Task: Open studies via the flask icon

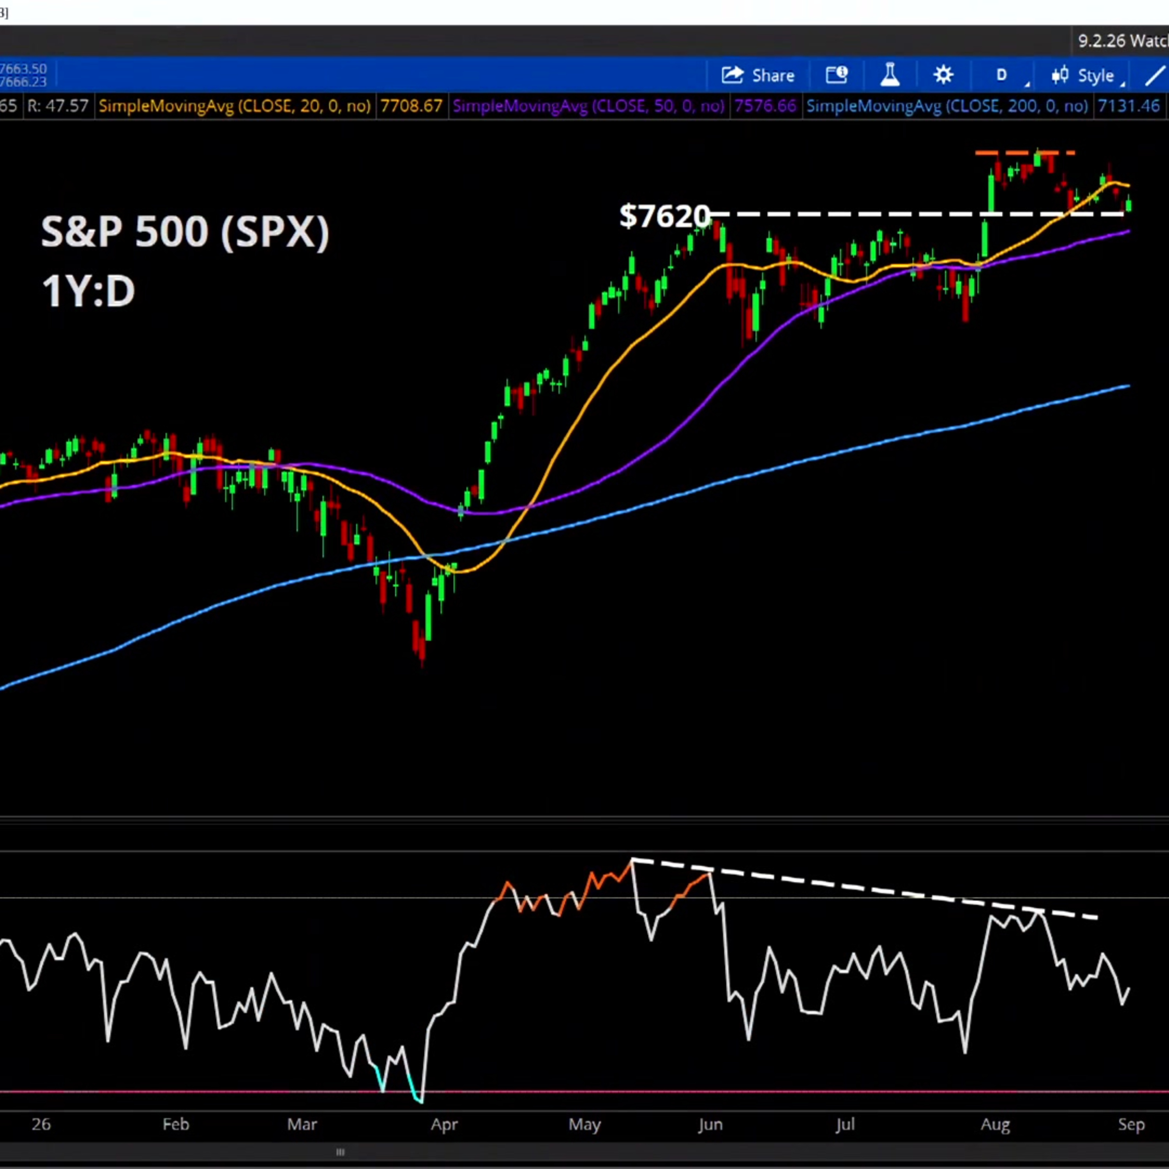Action: click(x=890, y=76)
